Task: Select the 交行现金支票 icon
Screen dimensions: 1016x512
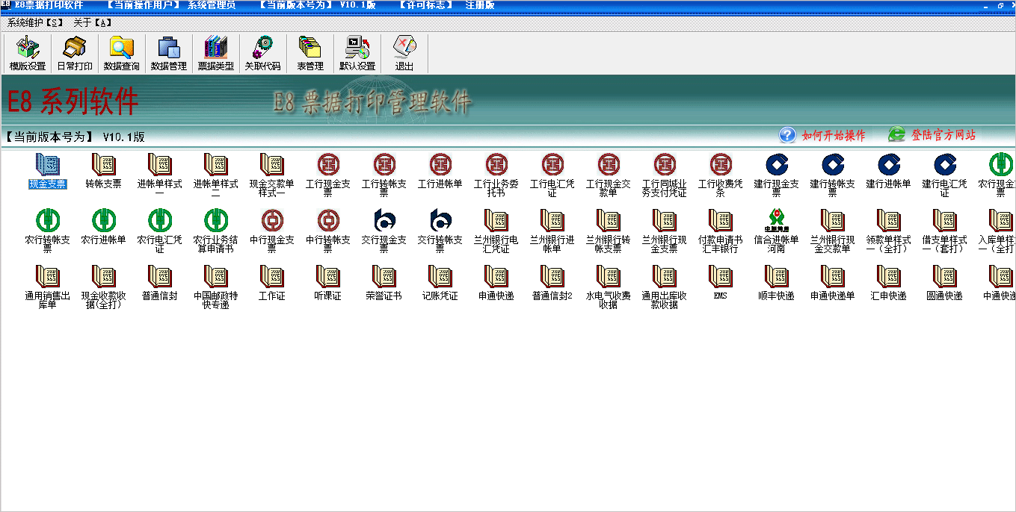Action: (384, 231)
